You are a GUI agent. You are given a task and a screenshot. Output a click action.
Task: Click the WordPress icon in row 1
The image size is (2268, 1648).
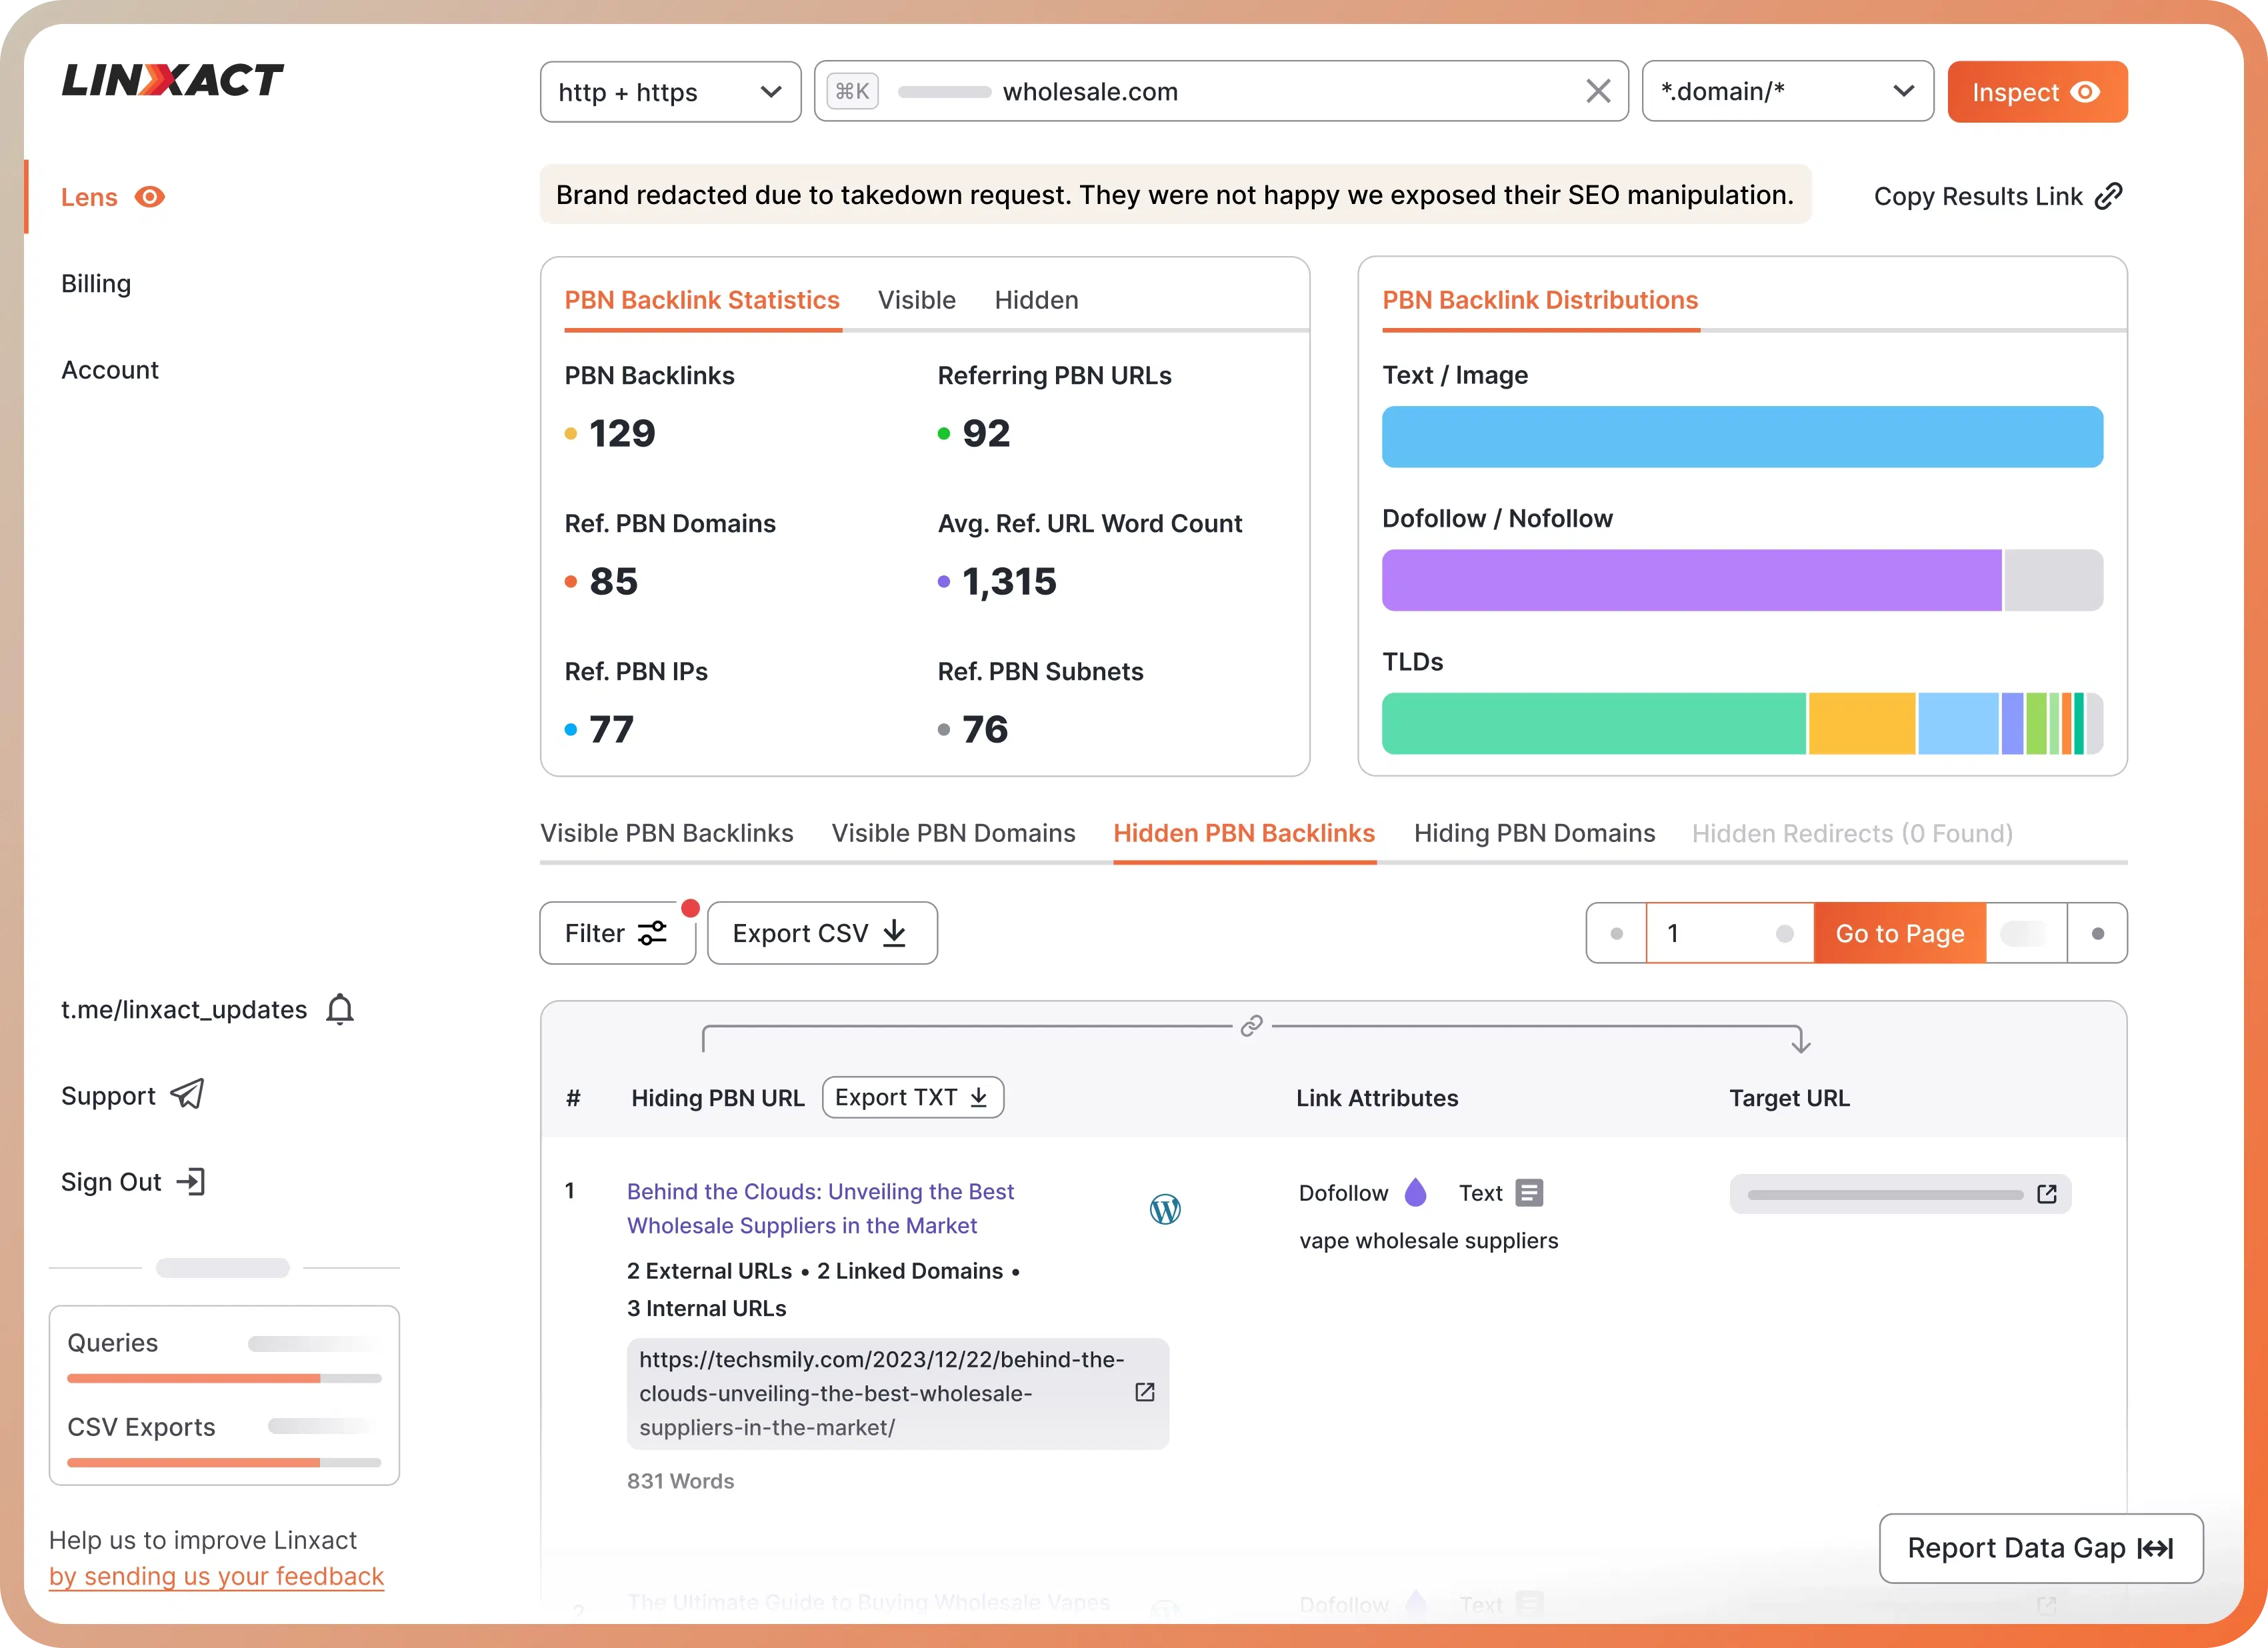(x=1165, y=1209)
